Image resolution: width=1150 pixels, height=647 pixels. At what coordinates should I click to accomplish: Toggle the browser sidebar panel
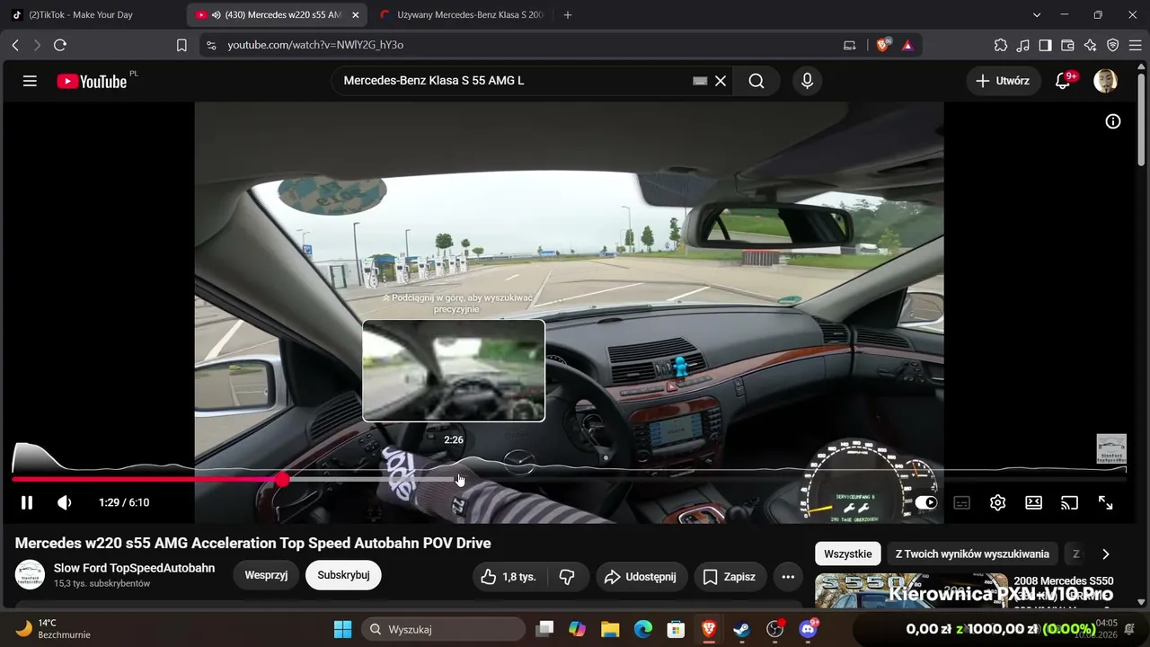1046,45
